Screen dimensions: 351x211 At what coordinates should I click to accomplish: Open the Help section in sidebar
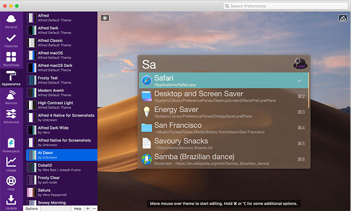click(11, 182)
